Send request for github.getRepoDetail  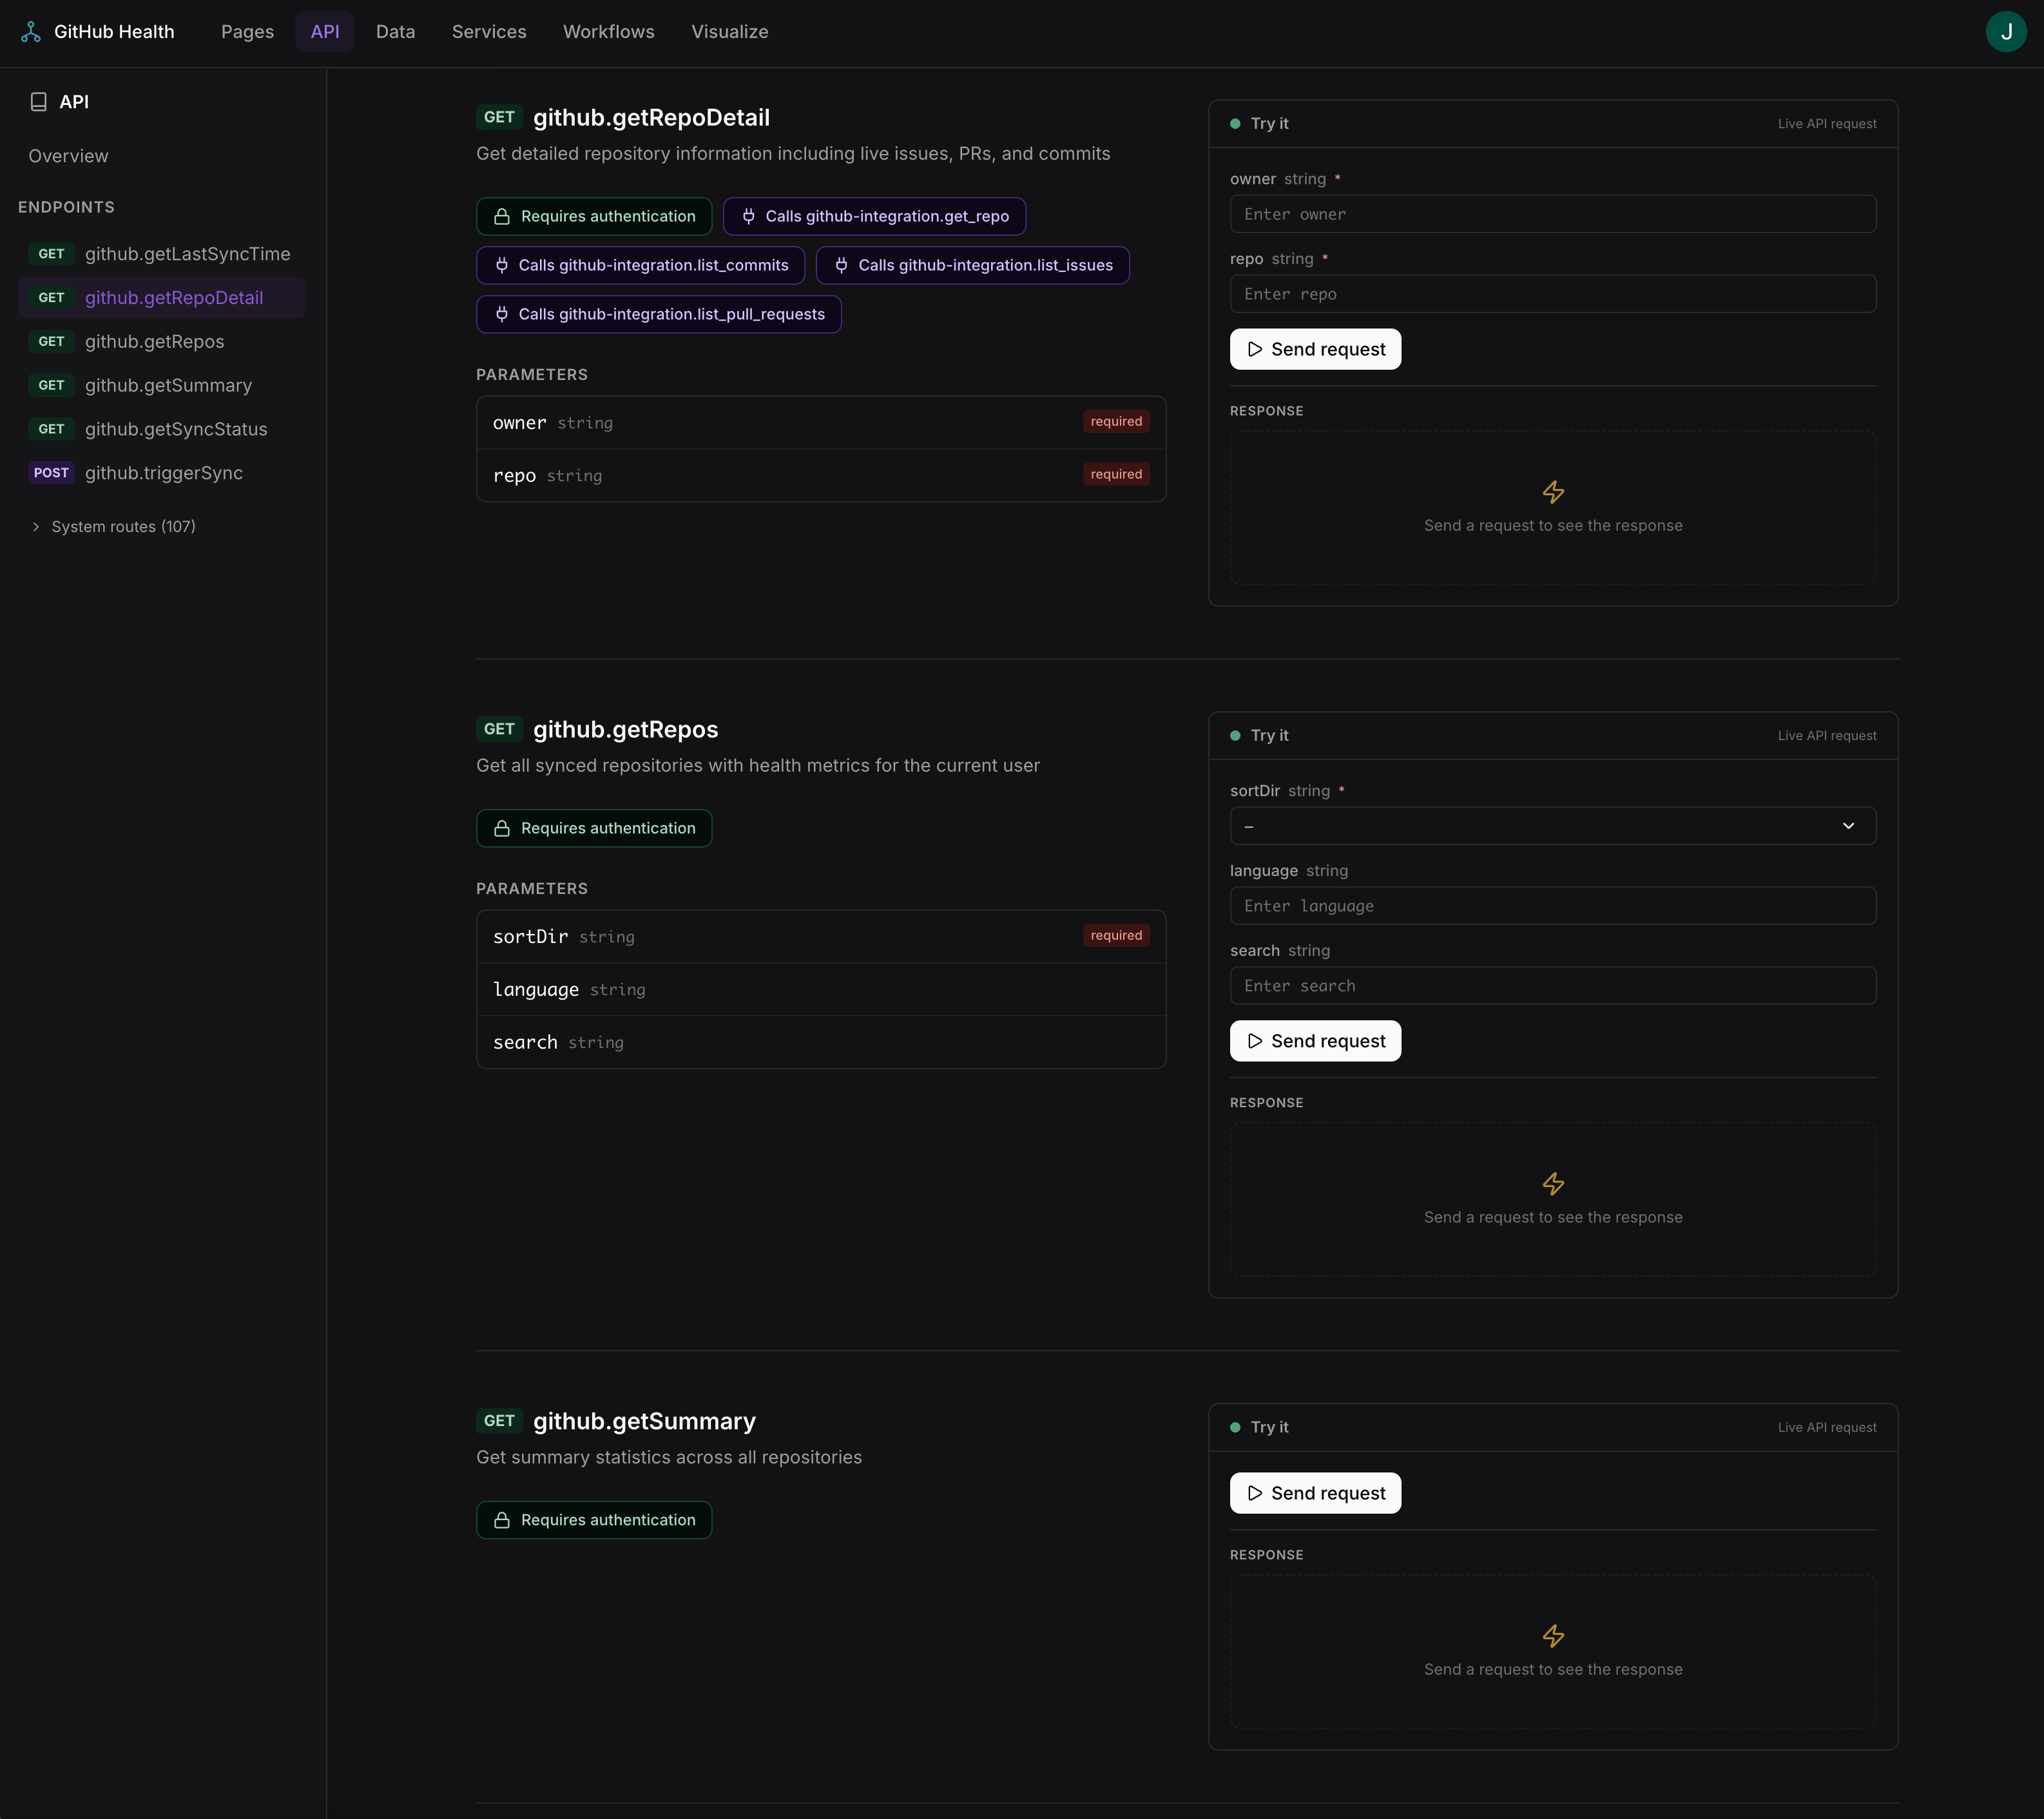1315,350
